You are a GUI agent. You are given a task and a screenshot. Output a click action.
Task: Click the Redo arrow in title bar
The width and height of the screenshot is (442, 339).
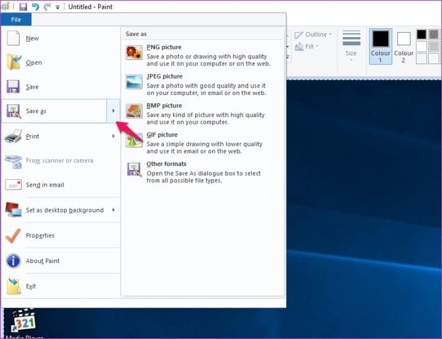47,7
